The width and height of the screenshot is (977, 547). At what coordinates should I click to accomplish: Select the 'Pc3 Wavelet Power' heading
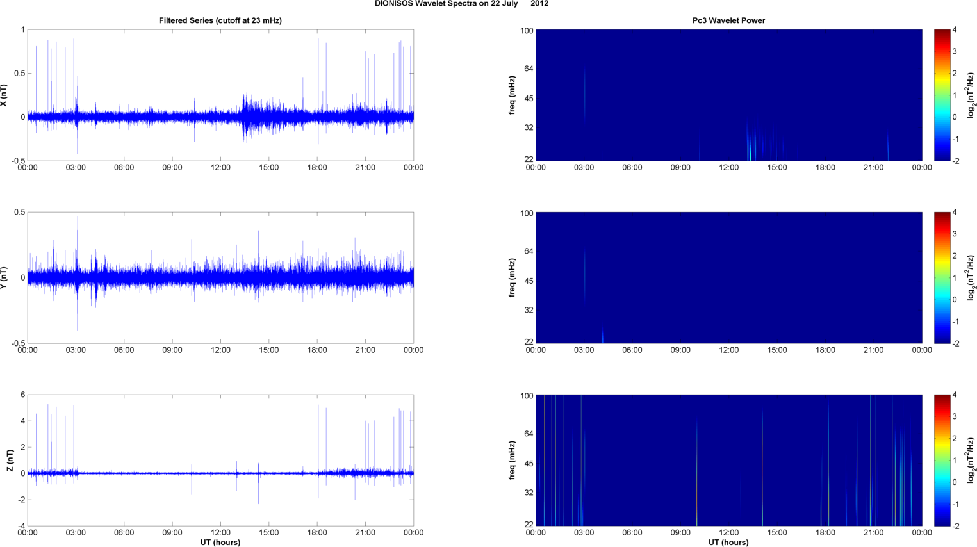728,20
